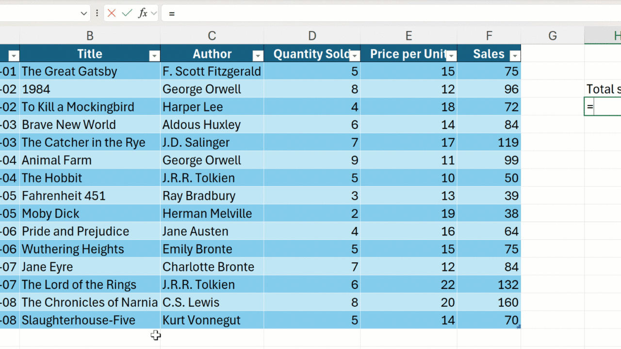Open the Insert Function fx dialog
Viewport: 621px width, 349px height.
[x=143, y=14]
